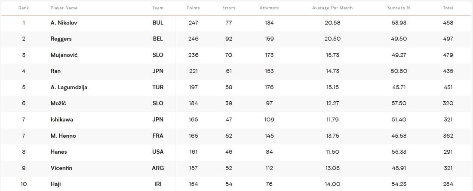Viewport: 473px width, 191px height.
Task: Open player A. Nikolov's profile
Action: pyautogui.click(x=64, y=23)
